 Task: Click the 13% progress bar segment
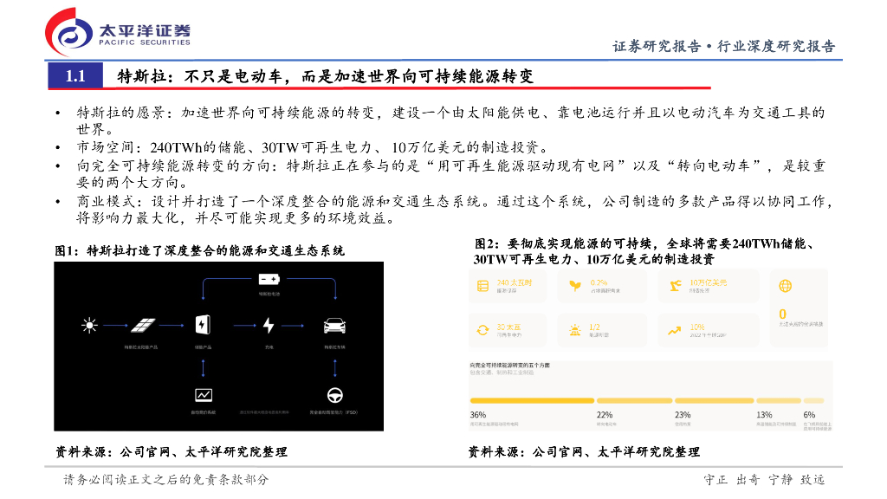click(x=779, y=400)
